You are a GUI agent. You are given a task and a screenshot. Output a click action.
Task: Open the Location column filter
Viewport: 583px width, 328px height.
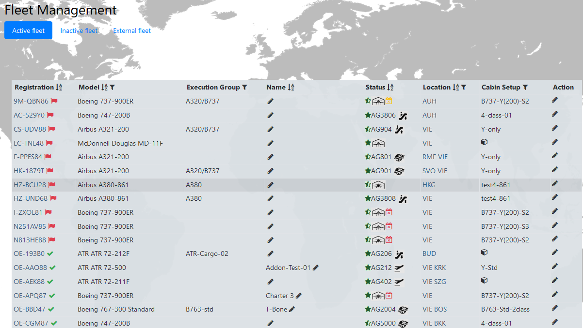[x=464, y=88]
